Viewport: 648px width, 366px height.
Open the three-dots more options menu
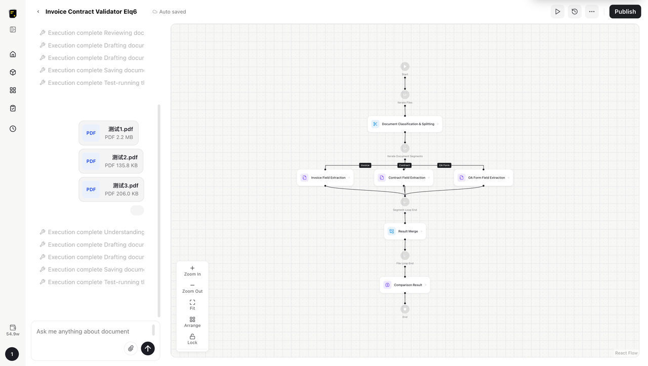592,12
